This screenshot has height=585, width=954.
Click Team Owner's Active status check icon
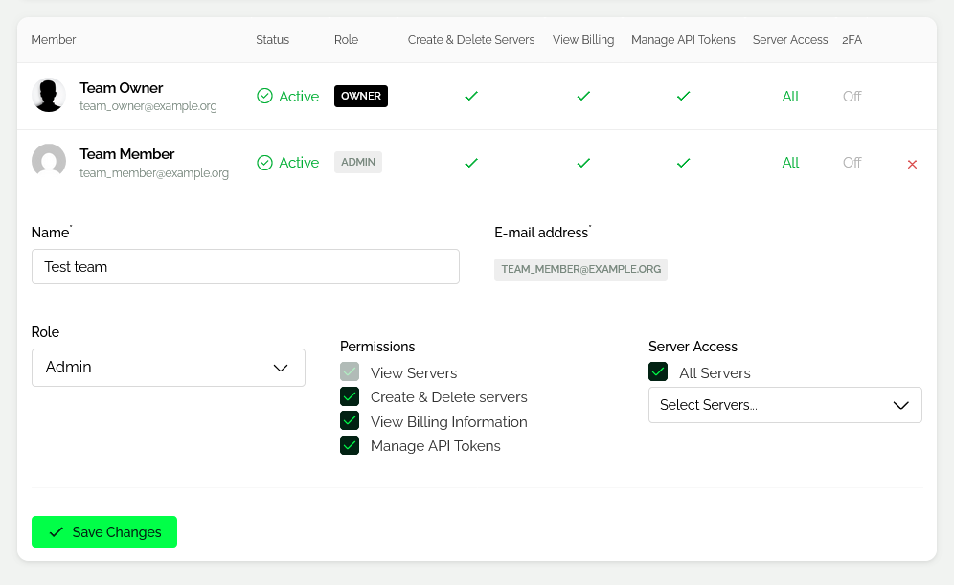point(264,96)
